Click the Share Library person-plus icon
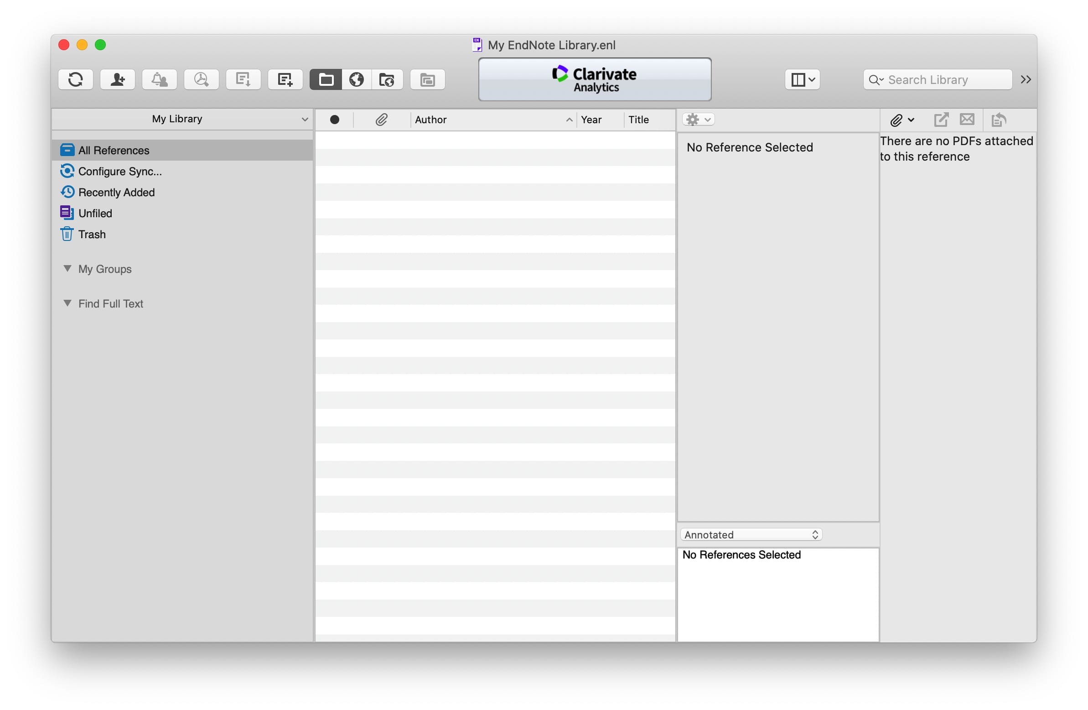The width and height of the screenshot is (1088, 710). point(118,79)
